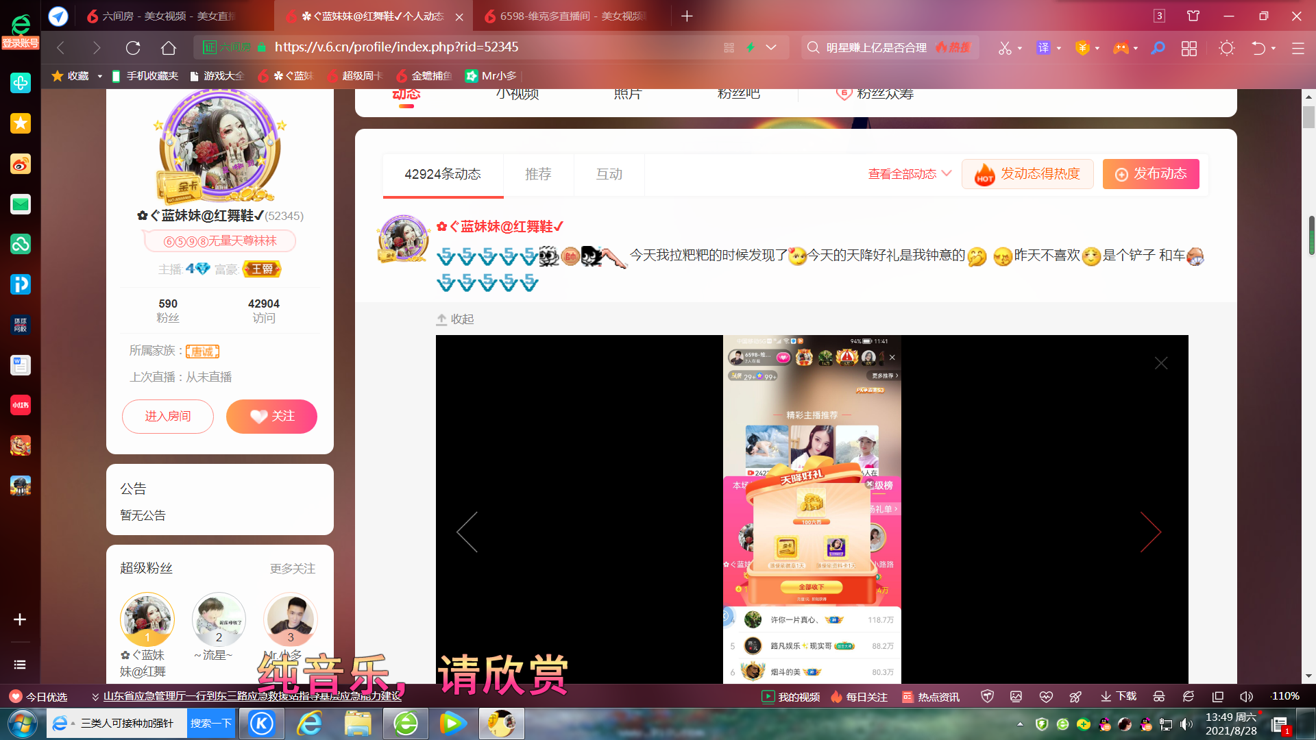Show hidden tray icons arrow
The image size is (1316, 740).
pos(1020,724)
